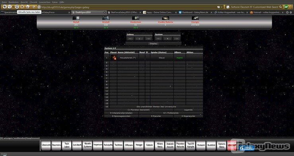
Task: Open the Options Menü button
Action: 222,145
